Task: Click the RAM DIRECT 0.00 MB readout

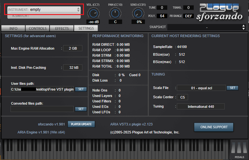Action: pyautogui.click(x=111, y=44)
